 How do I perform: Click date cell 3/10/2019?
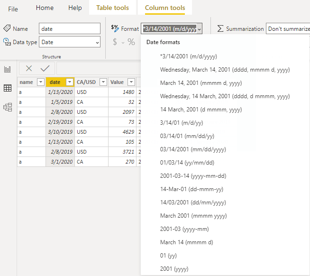pos(60,132)
